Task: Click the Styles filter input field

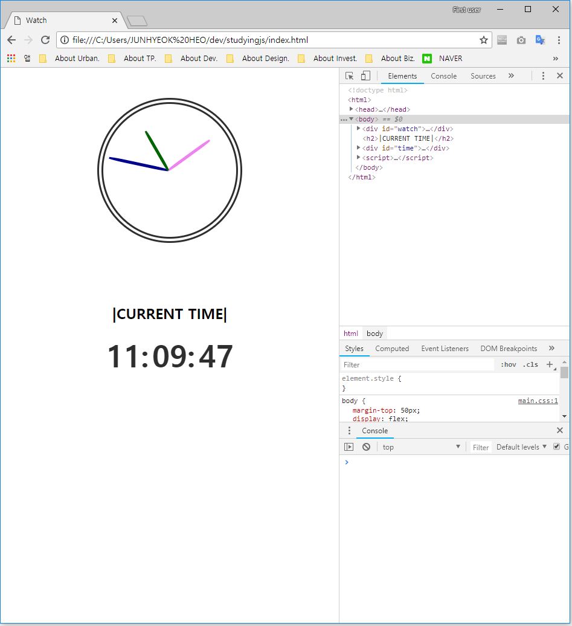Action: tap(417, 364)
